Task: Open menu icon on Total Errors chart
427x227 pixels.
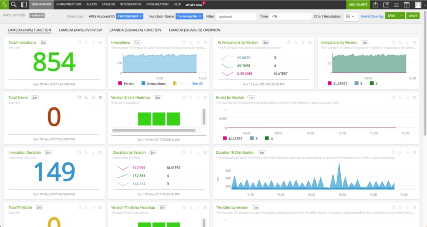Action: (x=100, y=97)
